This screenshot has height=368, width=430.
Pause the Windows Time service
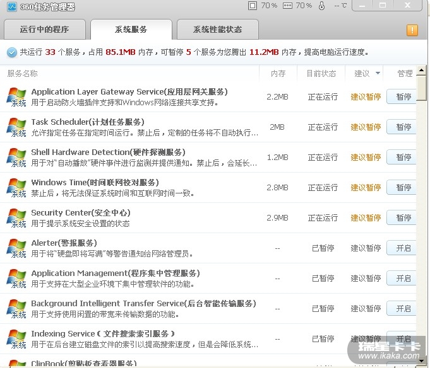pyautogui.click(x=402, y=187)
